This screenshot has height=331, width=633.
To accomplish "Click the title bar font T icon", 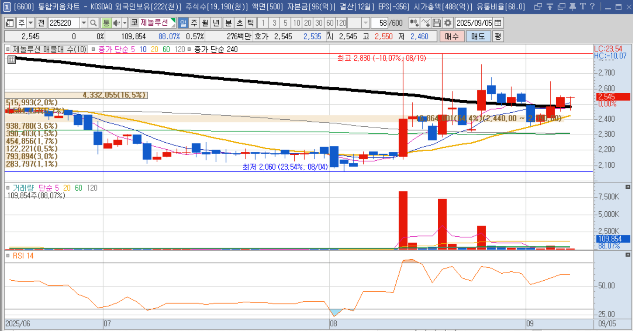I will coord(583,7).
